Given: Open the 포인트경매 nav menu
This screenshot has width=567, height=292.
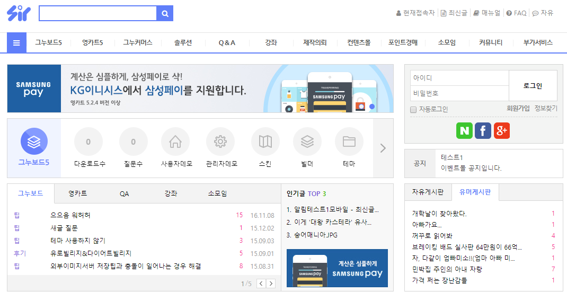Looking at the screenshot, I should pos(403,43).
